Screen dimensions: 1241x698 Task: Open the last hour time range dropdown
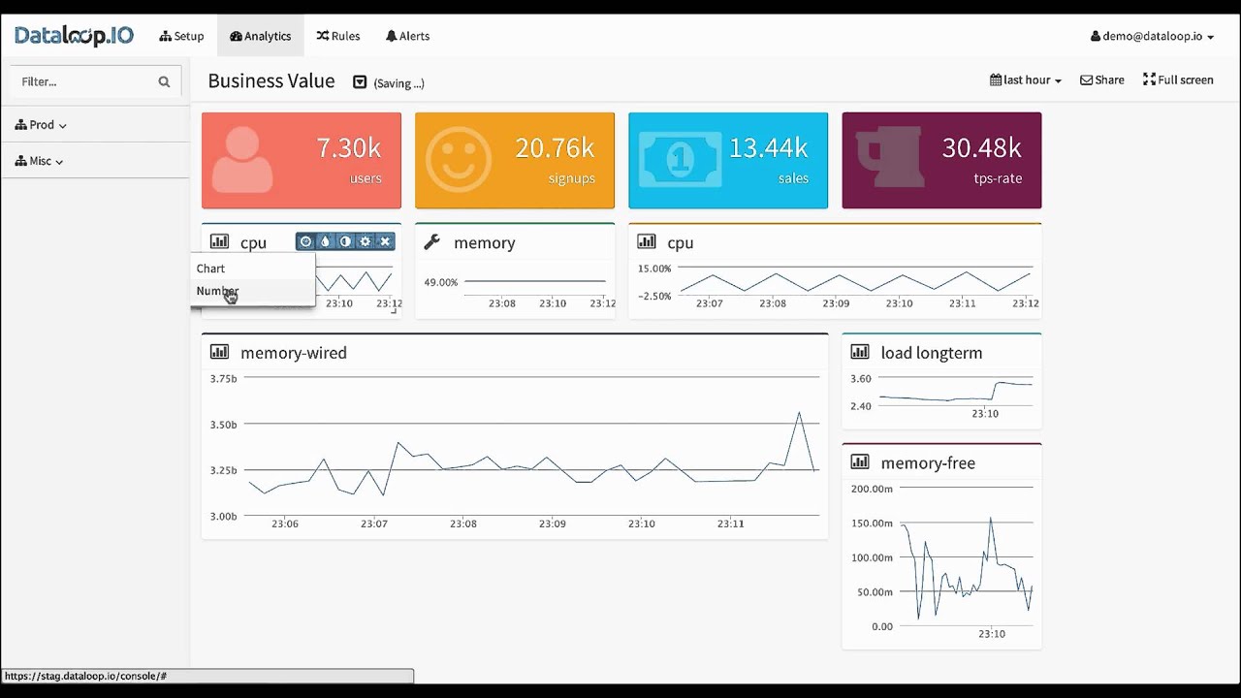(1025, 79)
